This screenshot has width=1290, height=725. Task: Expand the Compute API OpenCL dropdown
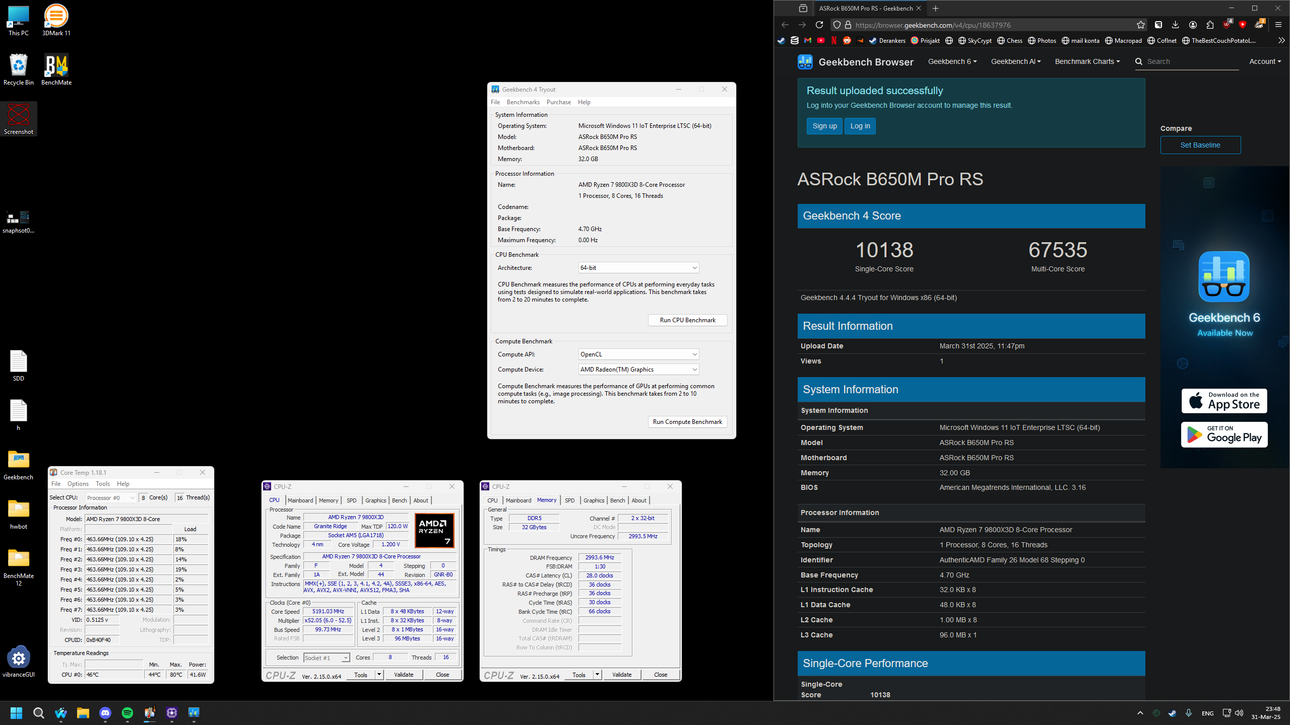point(638,354)
